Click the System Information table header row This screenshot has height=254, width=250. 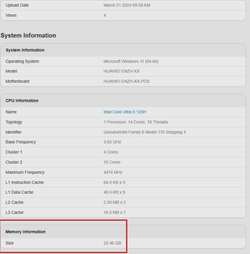point(25,50)
